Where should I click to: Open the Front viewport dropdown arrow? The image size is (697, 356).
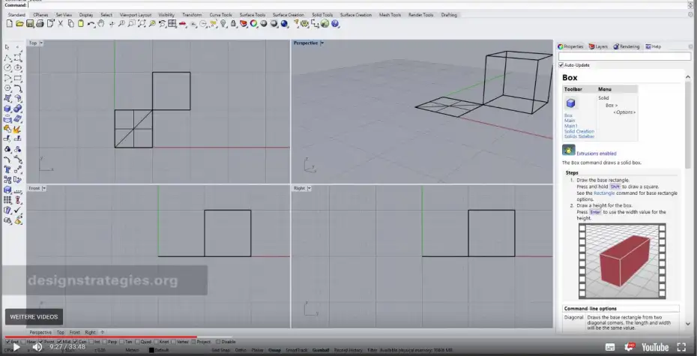click(x=44, y=188)
